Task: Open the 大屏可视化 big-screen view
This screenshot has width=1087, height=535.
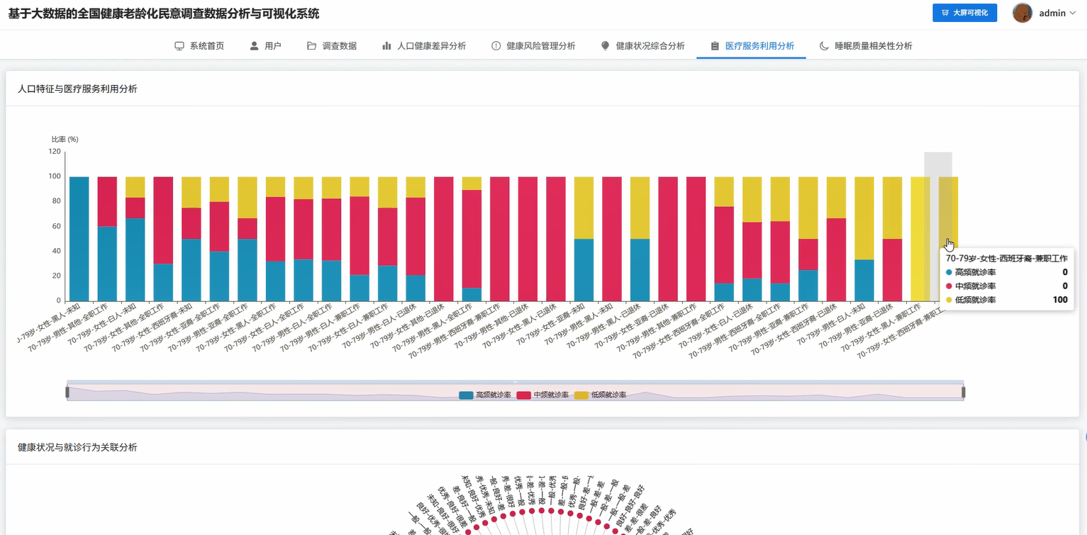Action: click(965, 13)
